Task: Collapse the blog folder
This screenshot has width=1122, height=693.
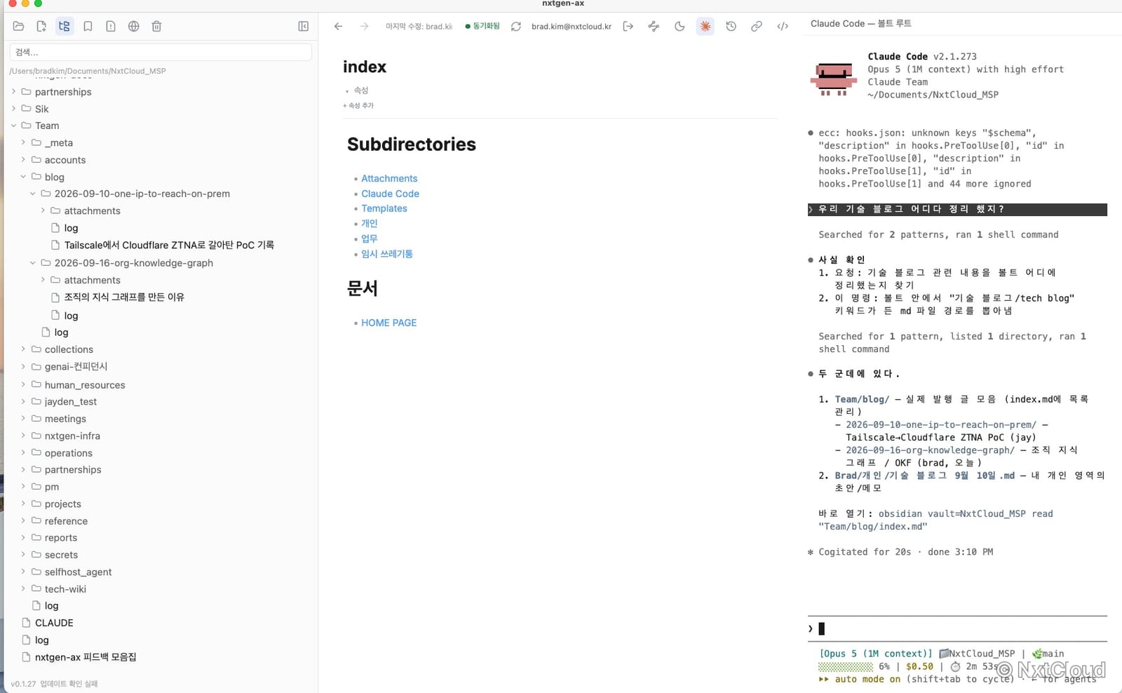Action: pyautogui.click(x=23, y=177)
